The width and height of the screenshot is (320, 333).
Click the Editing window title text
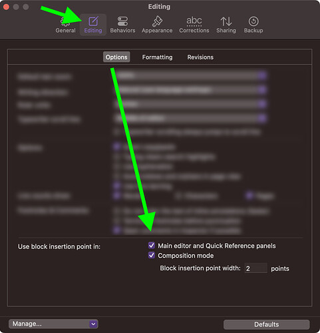(x=159, y=7)
